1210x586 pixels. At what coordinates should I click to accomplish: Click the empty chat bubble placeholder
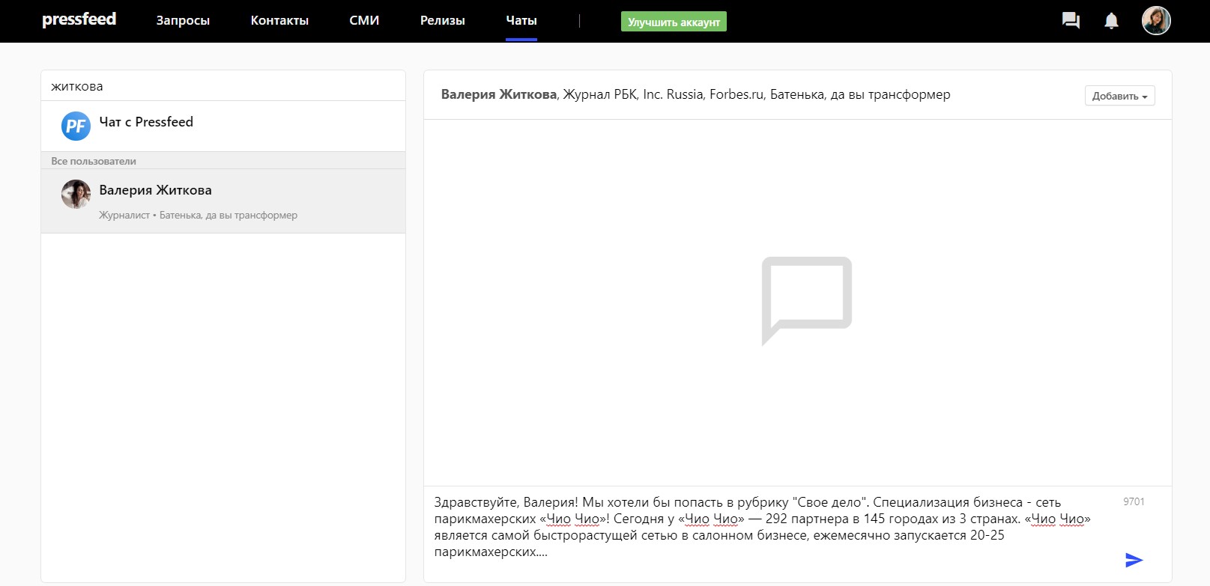806,299
